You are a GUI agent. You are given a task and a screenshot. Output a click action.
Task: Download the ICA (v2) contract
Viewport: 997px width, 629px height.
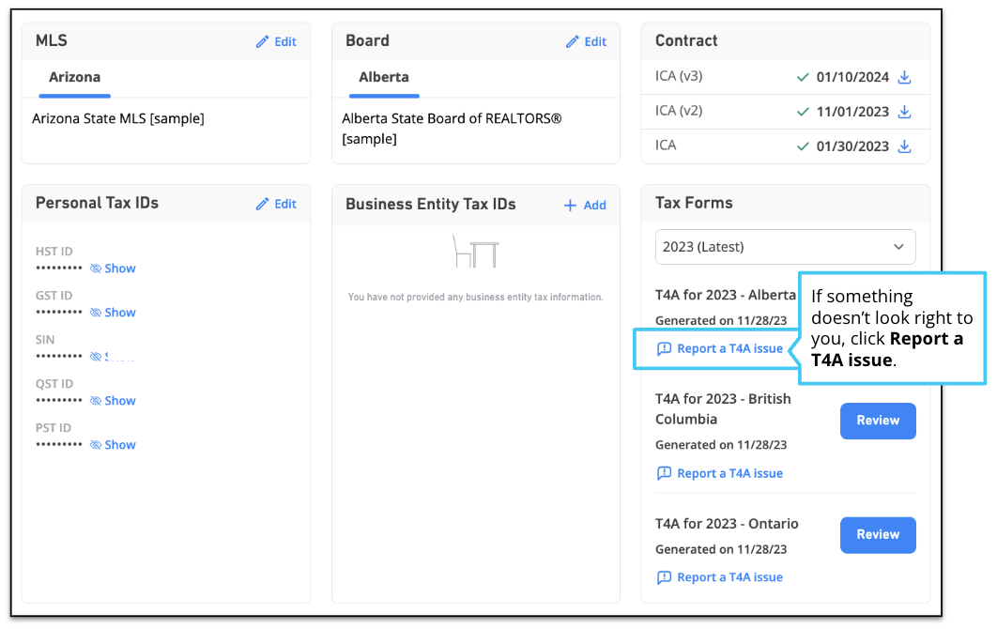(904, 112)
